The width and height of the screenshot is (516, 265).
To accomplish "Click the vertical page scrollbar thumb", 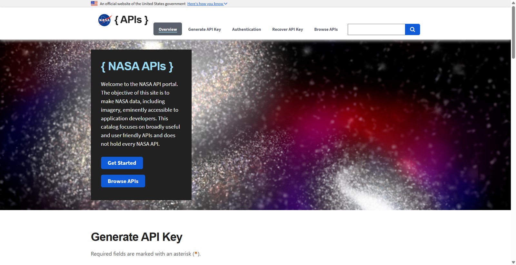I will (513, 32).
